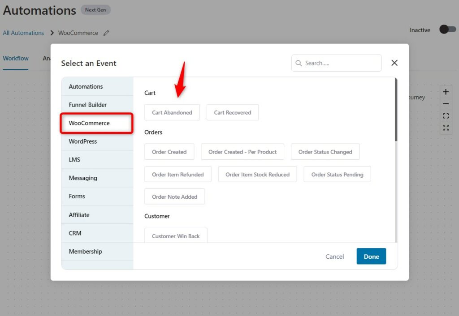
Task: Click the fit to screen canvas icon
Action: (446, 116)
